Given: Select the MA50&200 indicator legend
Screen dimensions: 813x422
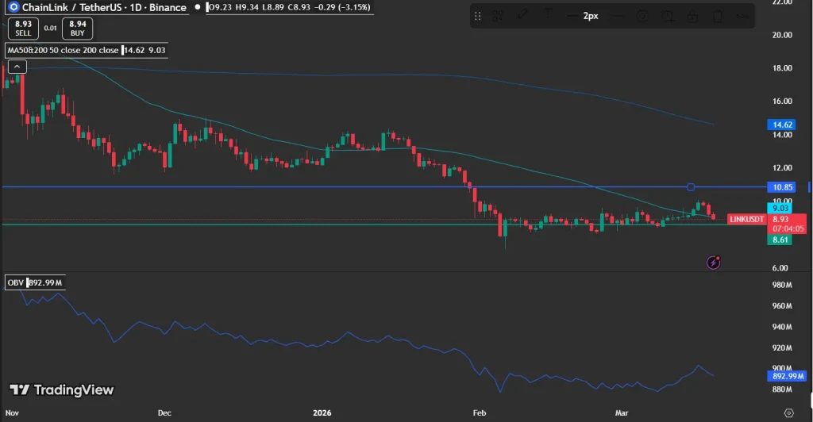Looking at the screenshot, I should click(x=86, y=50).
